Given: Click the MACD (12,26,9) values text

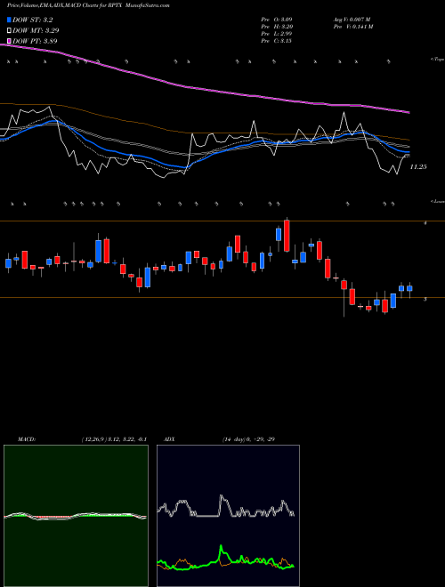Looking at the screenshot, I should click(114, 439).
